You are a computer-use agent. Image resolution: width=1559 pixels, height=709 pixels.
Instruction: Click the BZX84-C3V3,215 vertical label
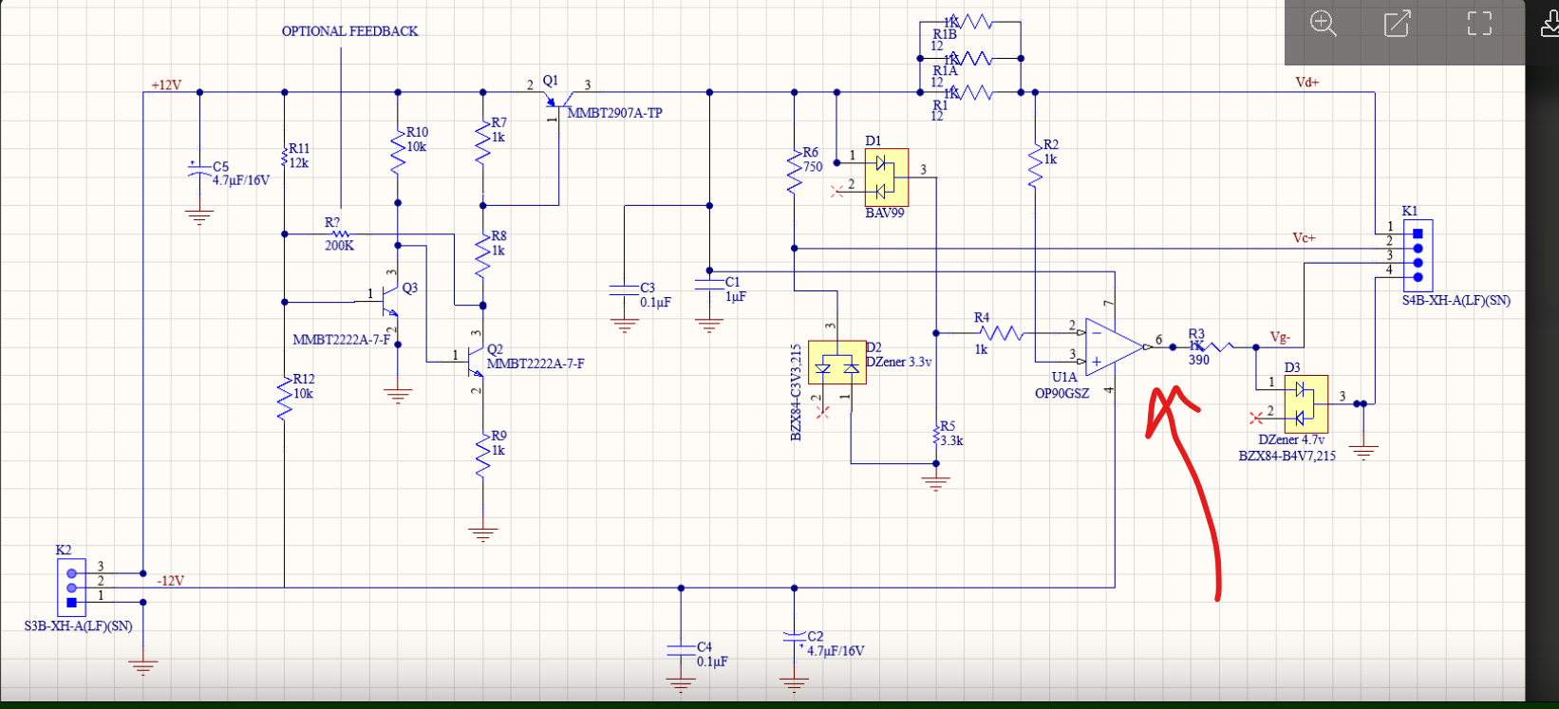point(797,392)
